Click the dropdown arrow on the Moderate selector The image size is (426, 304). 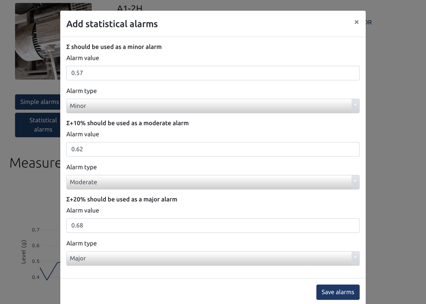(x=355, y=182)
